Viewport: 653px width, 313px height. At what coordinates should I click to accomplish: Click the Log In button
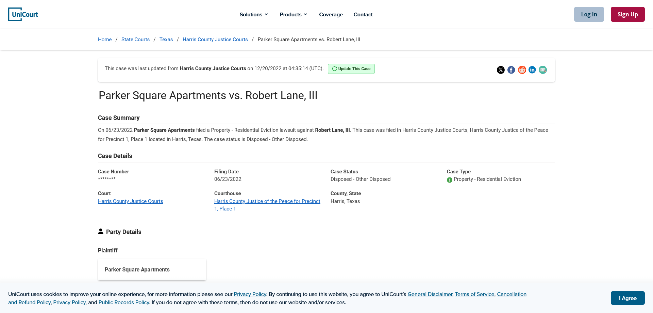click(589, 14)
